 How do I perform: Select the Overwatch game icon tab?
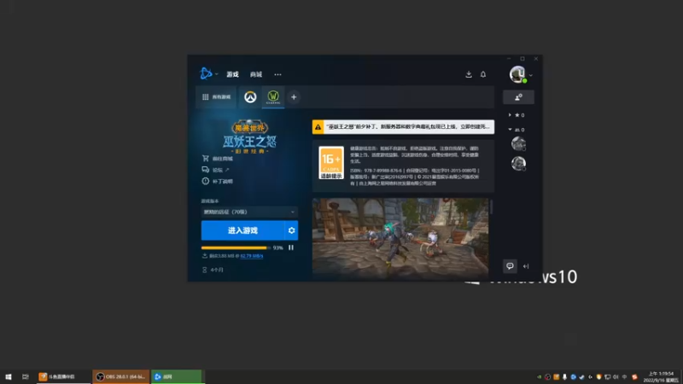point(250,97)
